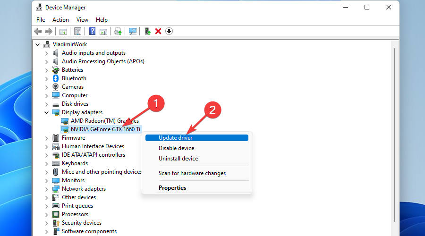The image size is (425, 236).
Task: Click the Forward arrow toolbar icon
Action: point(49,32)
